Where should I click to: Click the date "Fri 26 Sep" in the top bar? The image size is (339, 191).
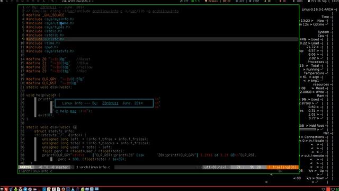pyautogui.click(x=319, y=1)
